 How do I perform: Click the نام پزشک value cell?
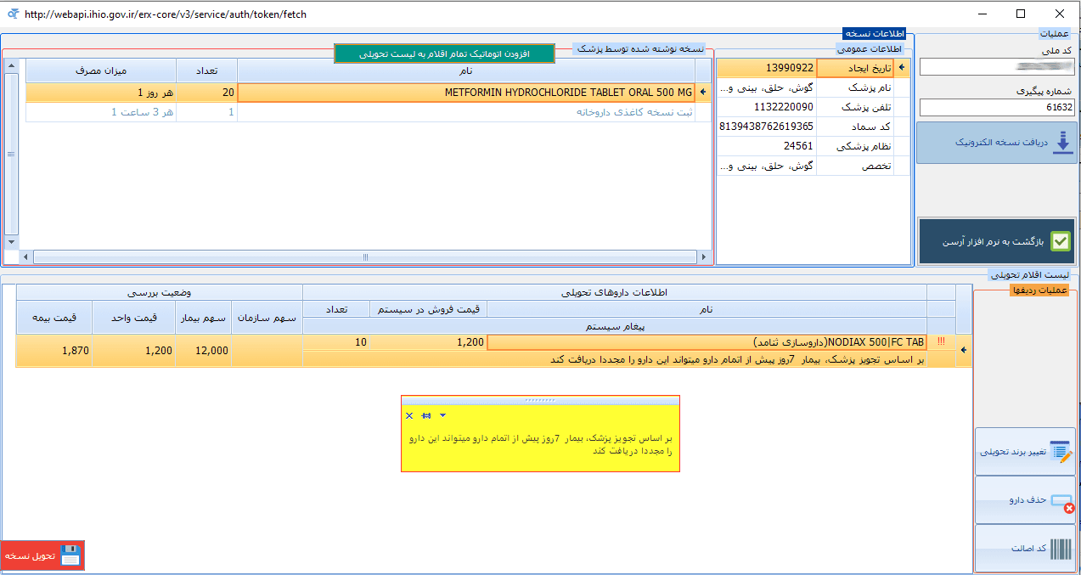click(x=767, y=87)
